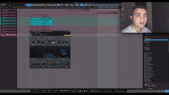This screenshot has height=95, width=169.
Task: Select the Range tool in the toolbar
Action: pos(31,5)
